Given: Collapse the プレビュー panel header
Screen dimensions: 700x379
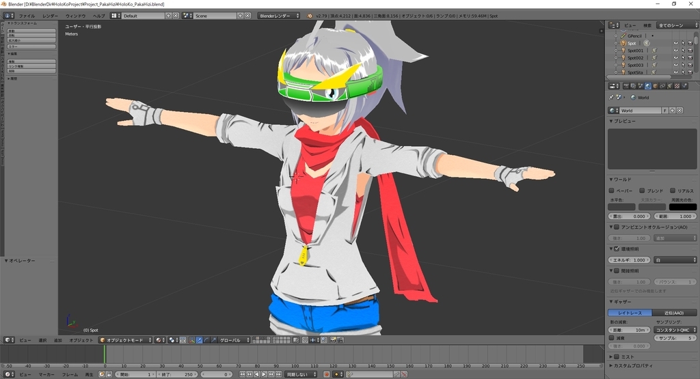Looking at the screenshot, I should coord(622,121).
